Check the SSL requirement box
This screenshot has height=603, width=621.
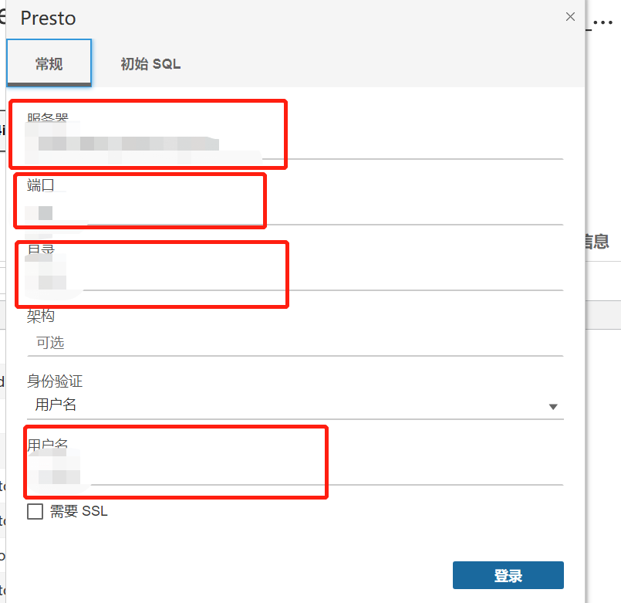35,511
